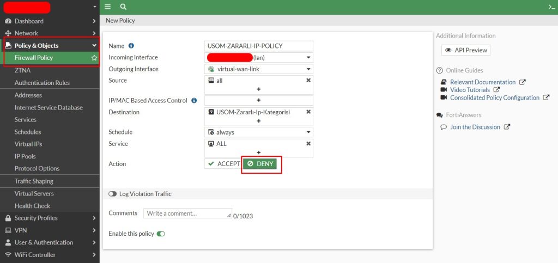Open Addresses in the sidebar
Viewport: 558px width, 263px height.
(28, 95)
